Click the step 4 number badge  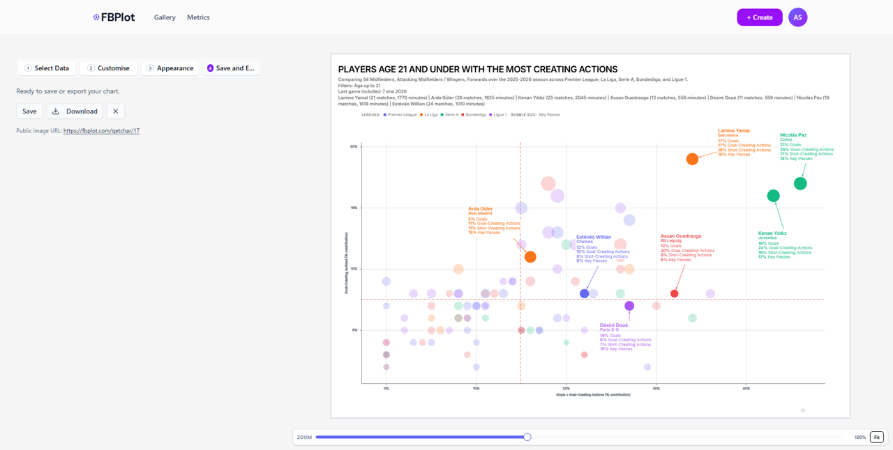coord(210,68)
